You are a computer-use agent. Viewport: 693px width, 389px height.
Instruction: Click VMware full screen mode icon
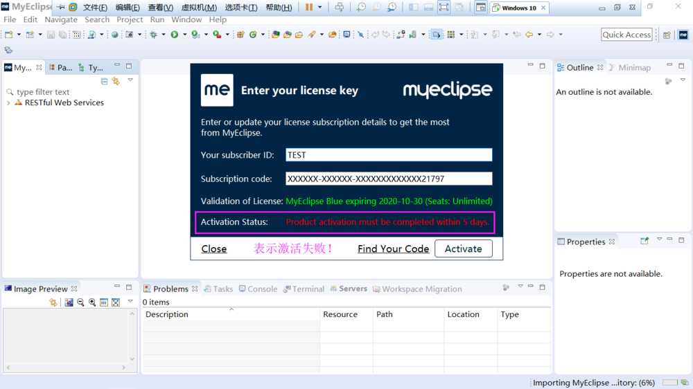(444, 7)
